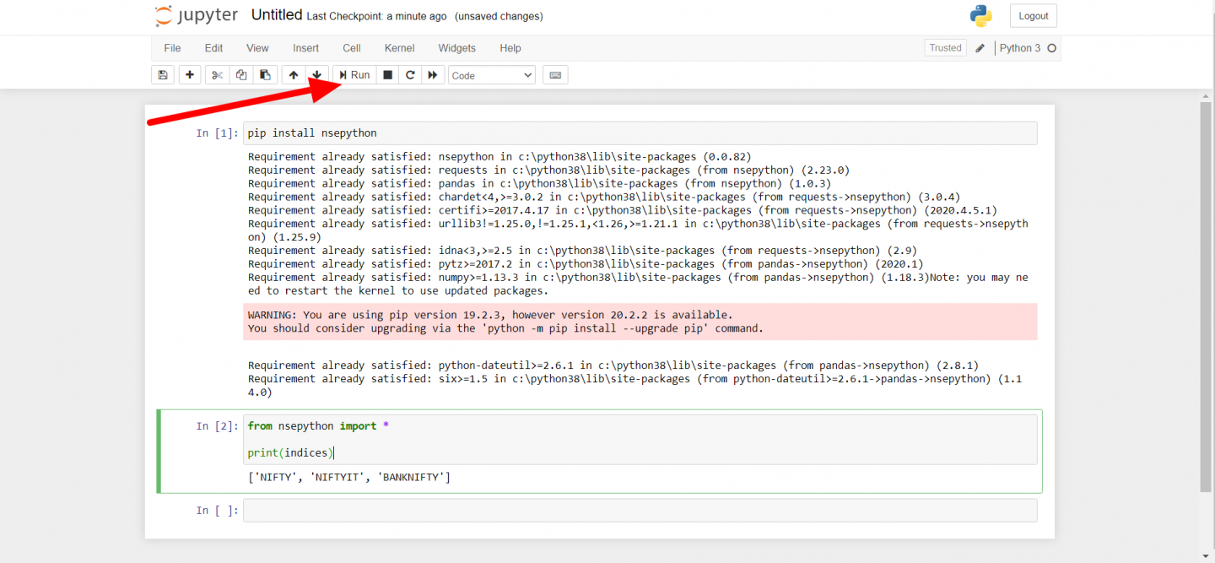Move the selected cell up
This screenshot has height=563, width=1215.
[x=293, y=74]
